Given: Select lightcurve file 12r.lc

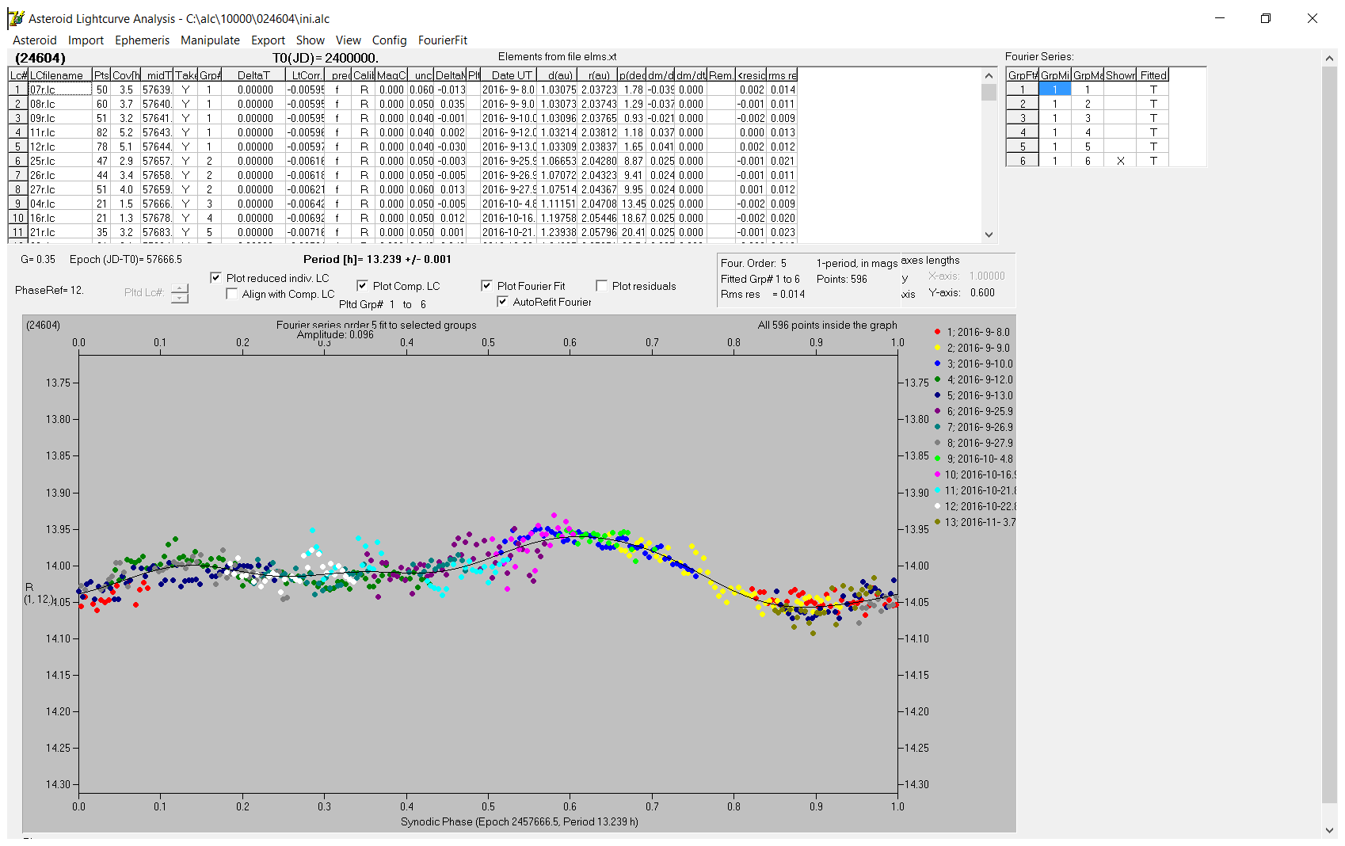Looking at the screenshot, I should point(60,147).
